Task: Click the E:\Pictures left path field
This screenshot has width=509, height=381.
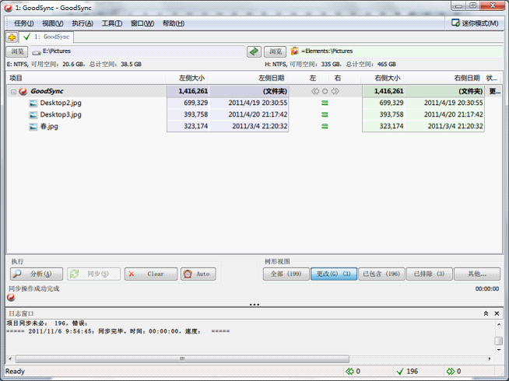Action: click(x=138, y=51)
